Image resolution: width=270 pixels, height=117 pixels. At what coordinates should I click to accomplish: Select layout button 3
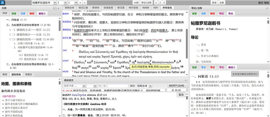point(164,3)
